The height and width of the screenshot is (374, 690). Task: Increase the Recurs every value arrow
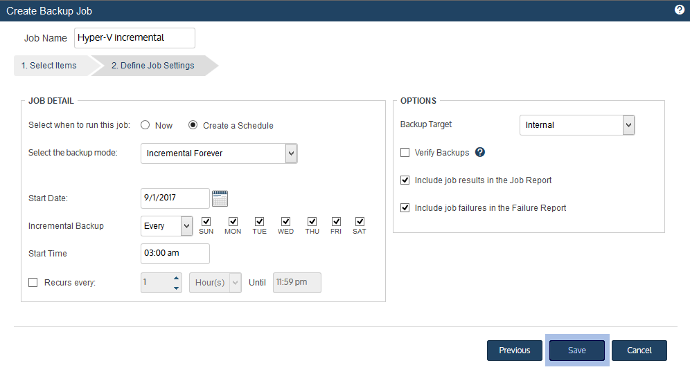pos(176,278)
